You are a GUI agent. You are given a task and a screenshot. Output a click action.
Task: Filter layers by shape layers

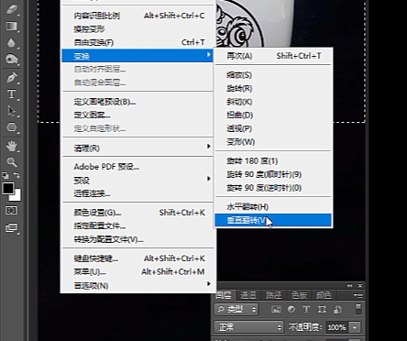click(x=322, y=309)
